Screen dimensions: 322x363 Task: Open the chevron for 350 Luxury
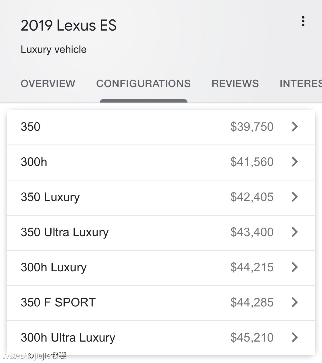click(x=295, y=197)
